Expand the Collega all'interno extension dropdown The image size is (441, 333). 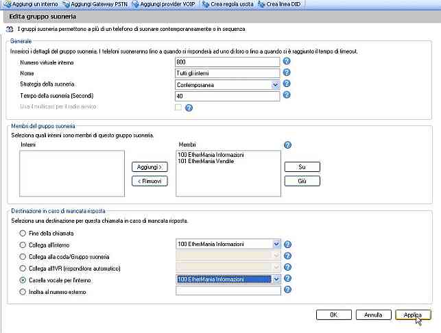click(x=276, y=244)
